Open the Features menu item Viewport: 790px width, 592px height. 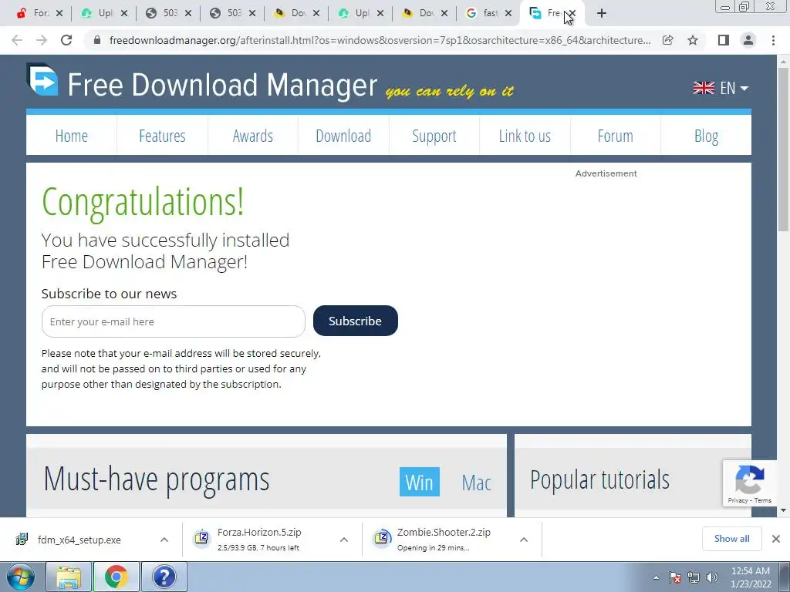pyautogui.click(x=162, y=136)
